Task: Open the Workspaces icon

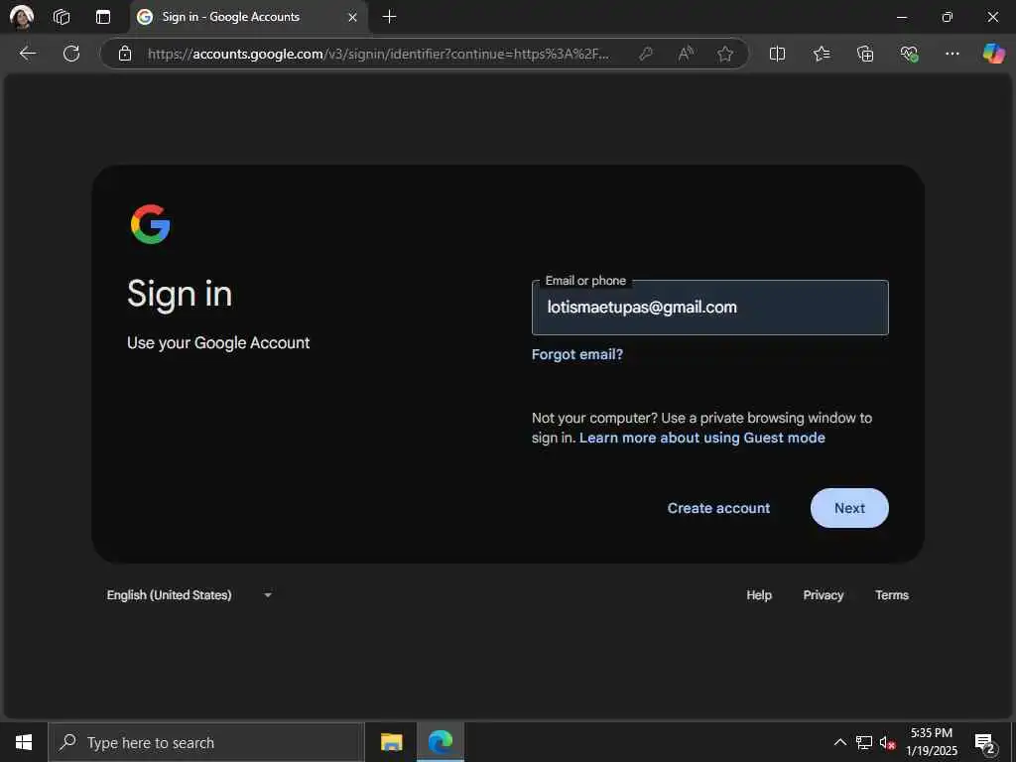Action: (62, 17)
